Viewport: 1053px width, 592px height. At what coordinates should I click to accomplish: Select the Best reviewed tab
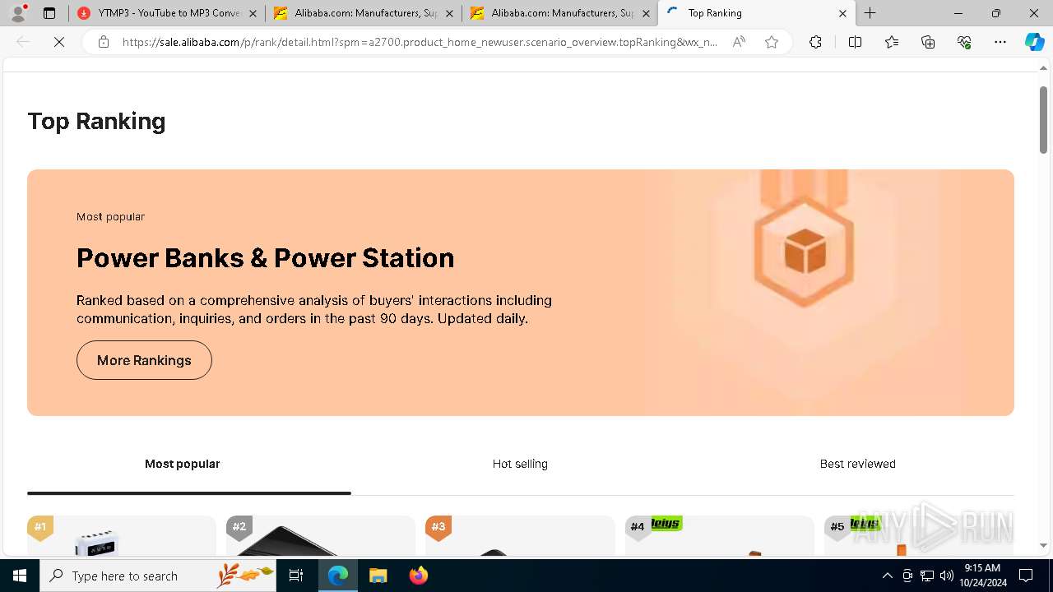[x=857, y=464]
